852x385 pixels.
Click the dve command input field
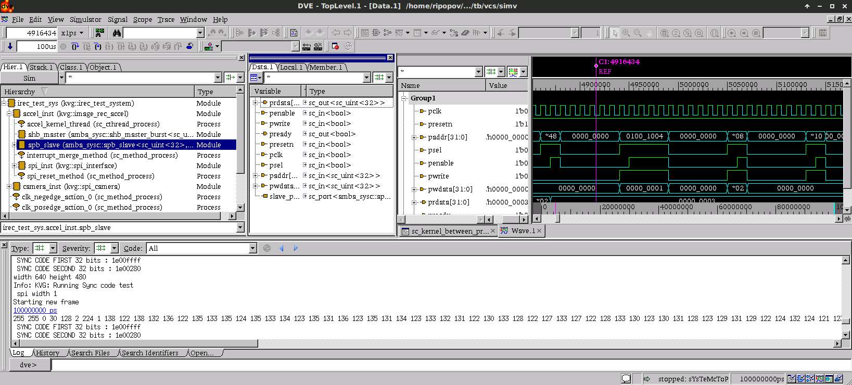[x=450, y=365]
